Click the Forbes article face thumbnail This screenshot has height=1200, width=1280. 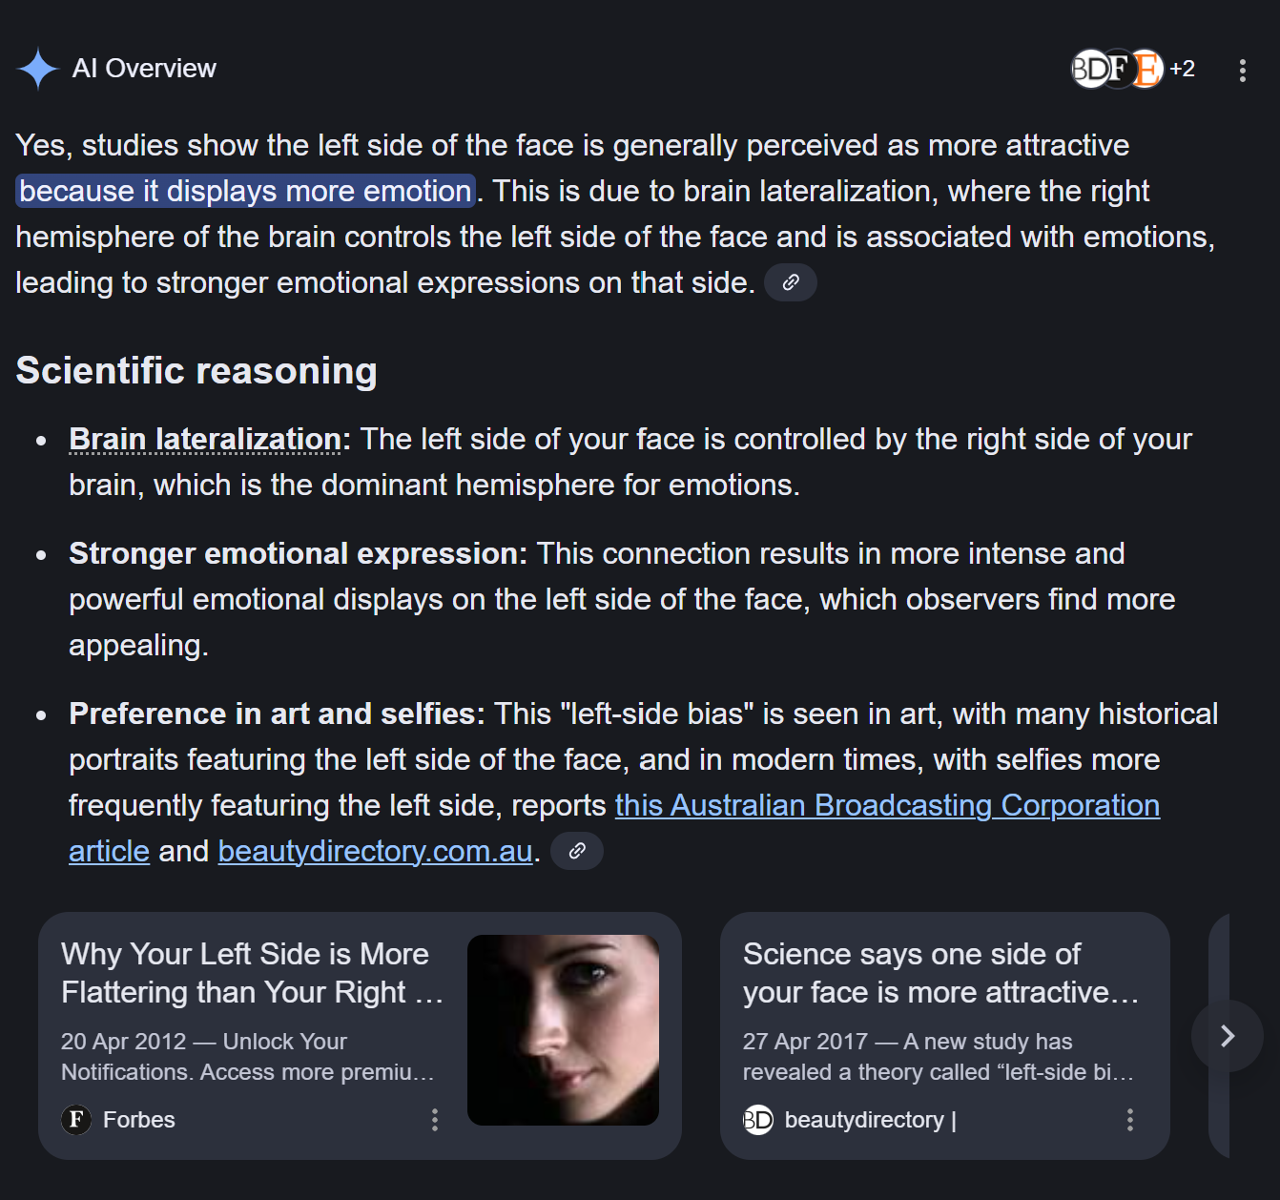pos(563,1029)
